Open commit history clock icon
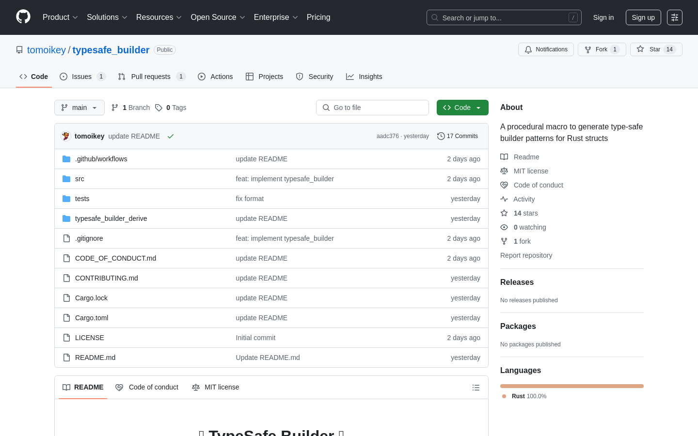This screenshot has height=436, width=698. tap(441, 136)
